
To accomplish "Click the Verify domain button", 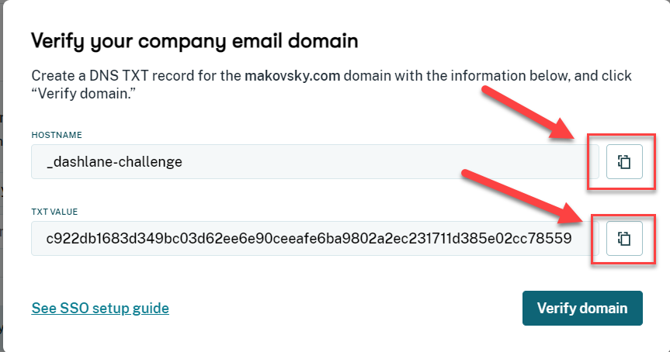I will pos(582,308).
